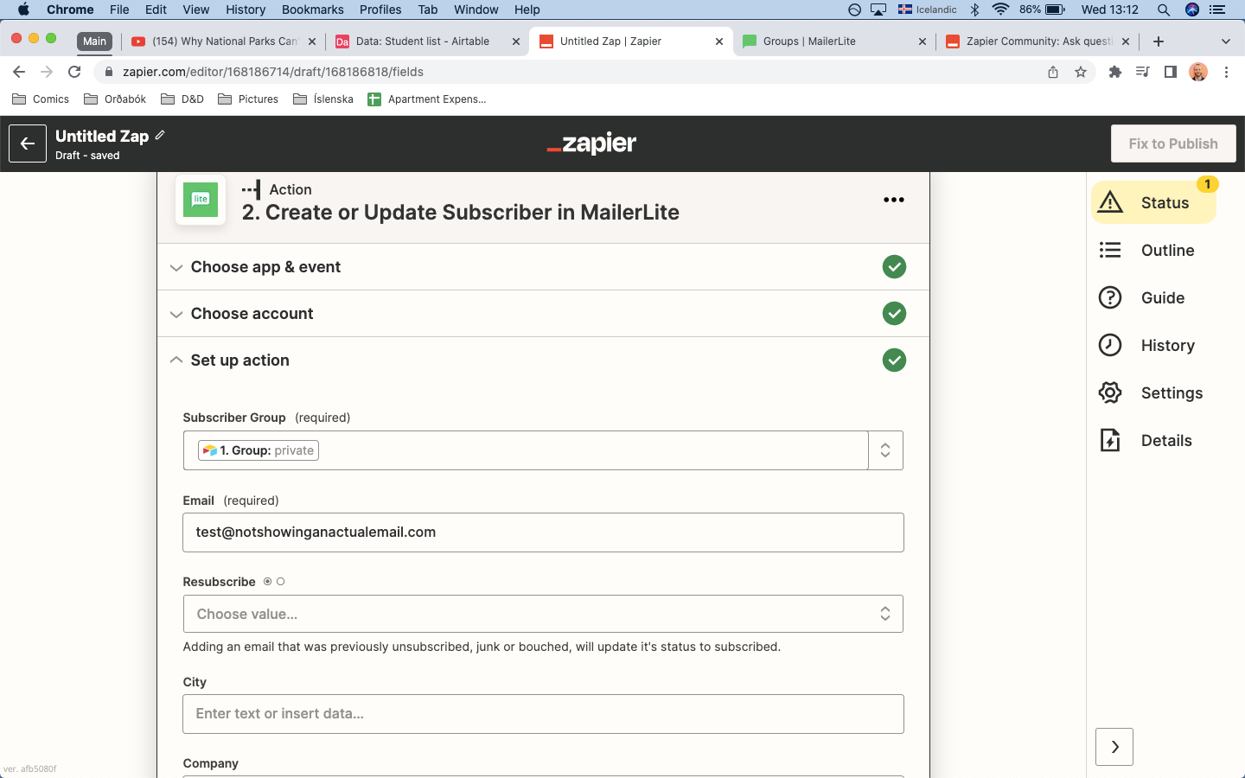Click the address bar URL
The height and width of the screenshot is (778, 1245).
click(x=273, y=72)
